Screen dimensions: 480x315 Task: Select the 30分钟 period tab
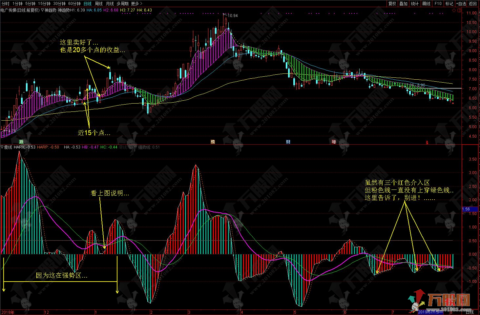(59, 4)
